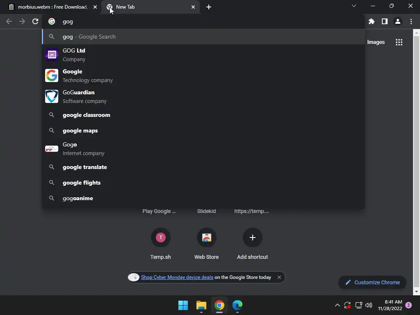Click the Gogo logo thumbnail

[52, 148]
